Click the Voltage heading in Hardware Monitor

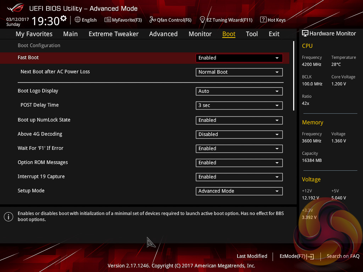pyautogui.click(x=311, y=180)
